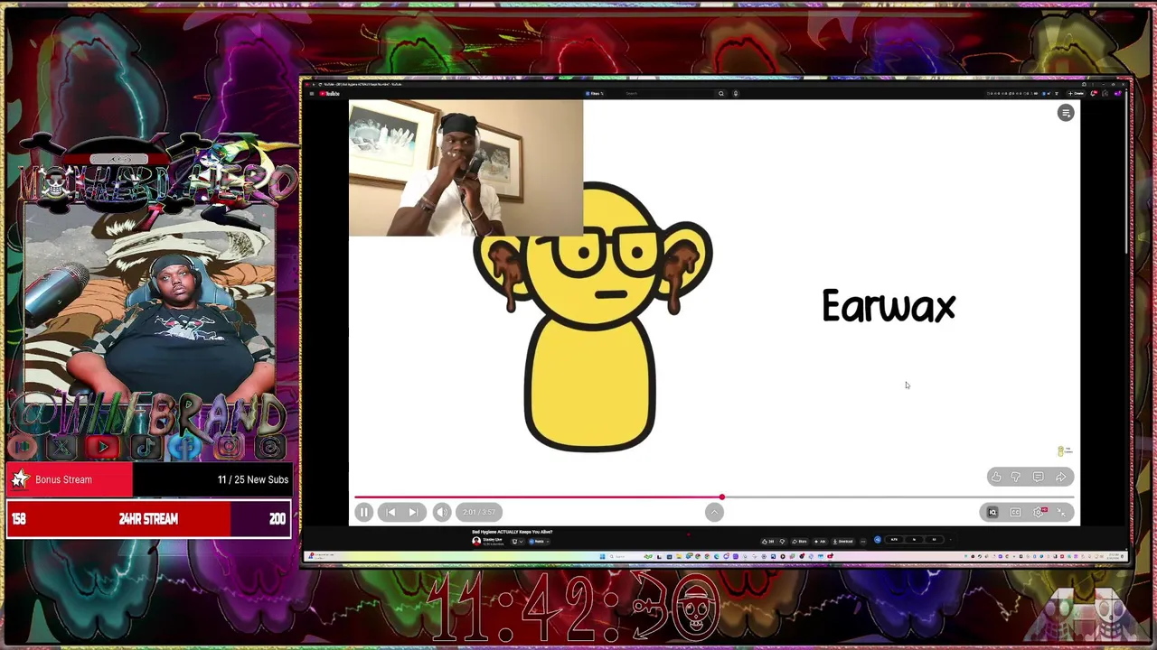Expand the chevron-up button below the progress bar
The width and height of the screenshot is (1157, 650).
coord(714,512)
